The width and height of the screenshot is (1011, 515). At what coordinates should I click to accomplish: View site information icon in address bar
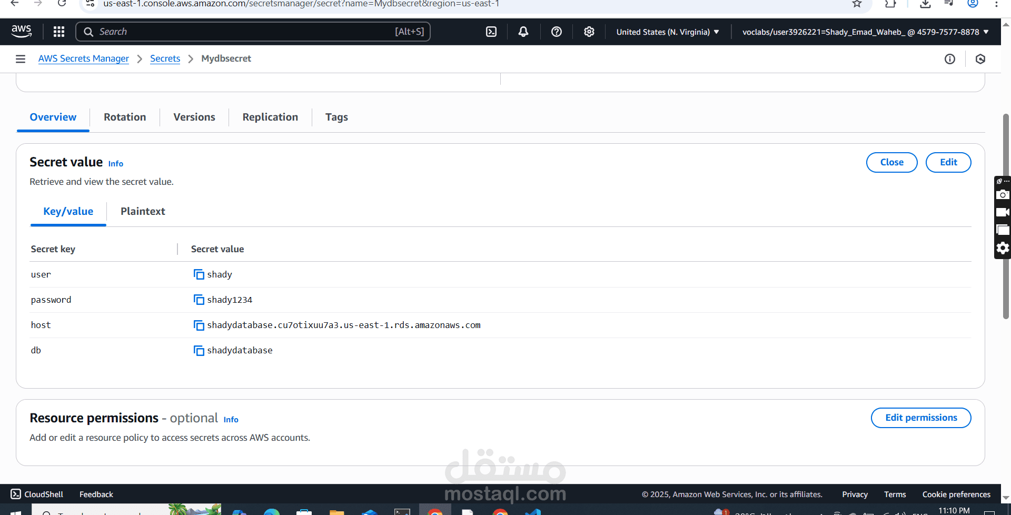(90, 4)
